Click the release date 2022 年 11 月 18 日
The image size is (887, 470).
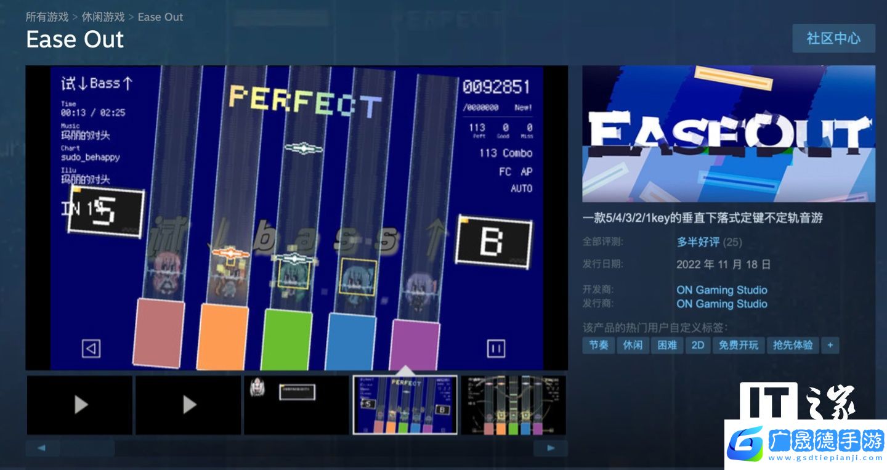coord(723,265)
